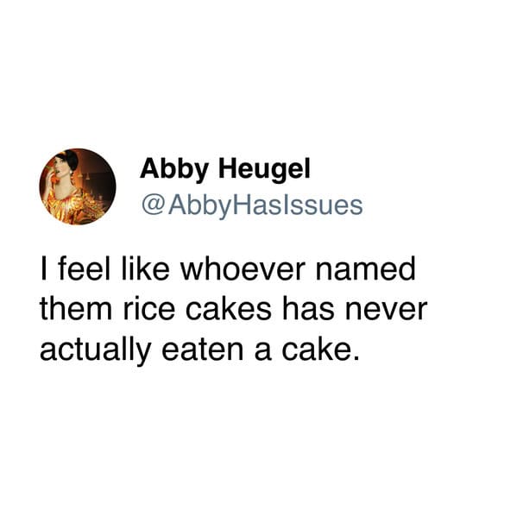Click the word 'cakes' in the tweet
Image resolution: width=517 pixels, height=517 pixels.
click(x=228, y=310)
